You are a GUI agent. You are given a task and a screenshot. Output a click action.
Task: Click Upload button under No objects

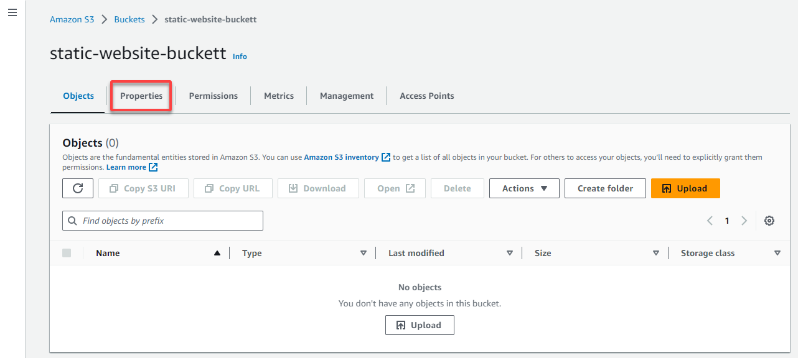[420, 325]
